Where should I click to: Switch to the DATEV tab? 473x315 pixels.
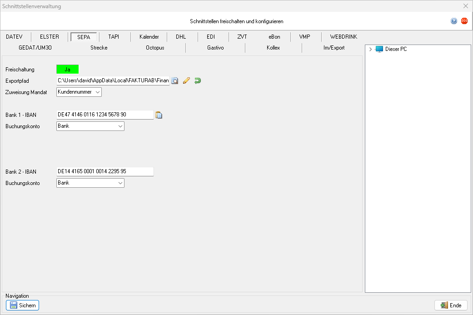click(x=14, y=37)
